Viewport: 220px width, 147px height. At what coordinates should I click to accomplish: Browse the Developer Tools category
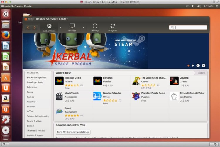[x=35, y=82]
